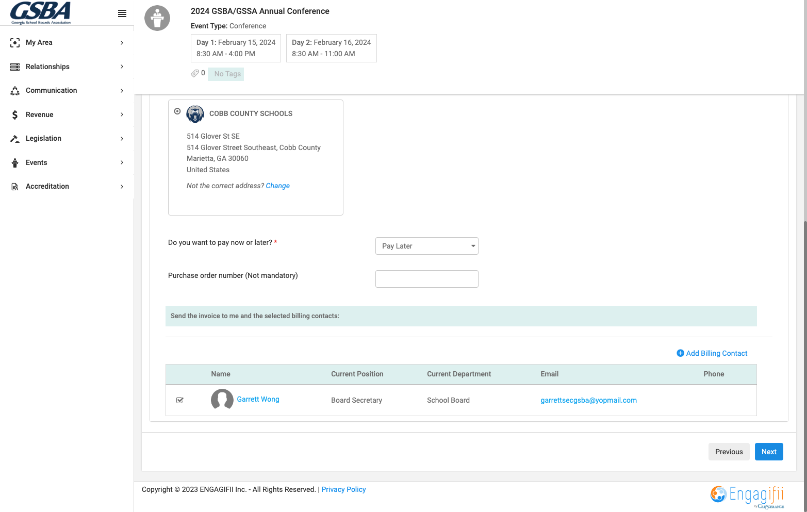Click the Change address link
The width and height of the screenshot is (807, 512).
click(278, 186)
